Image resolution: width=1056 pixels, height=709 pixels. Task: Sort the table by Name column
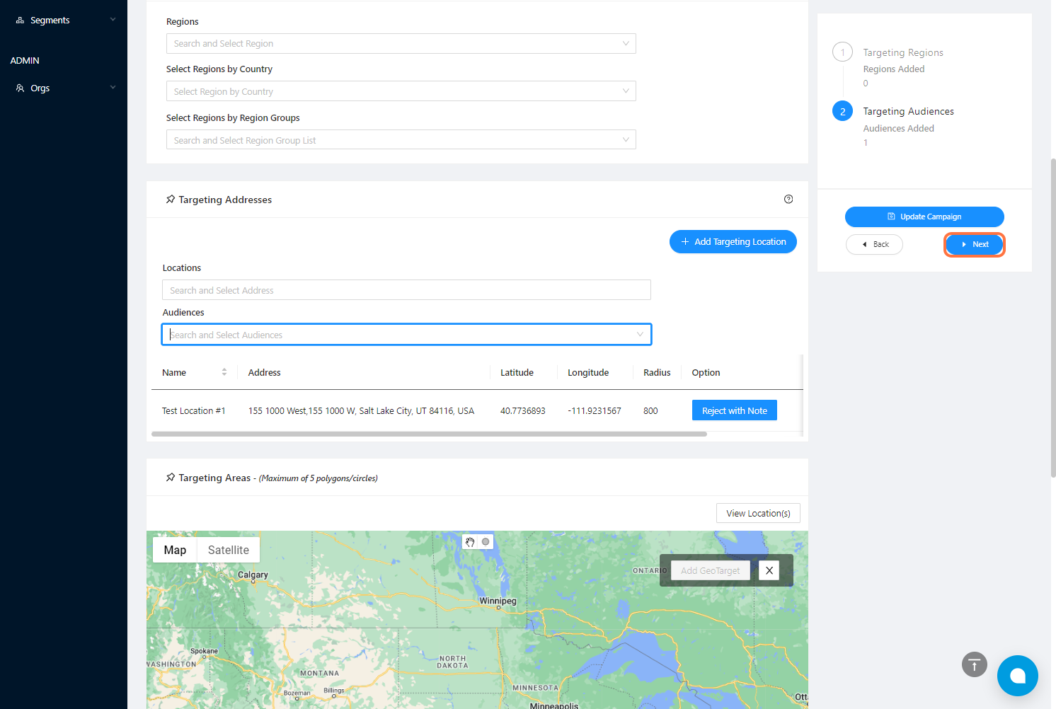pos(224,372)
